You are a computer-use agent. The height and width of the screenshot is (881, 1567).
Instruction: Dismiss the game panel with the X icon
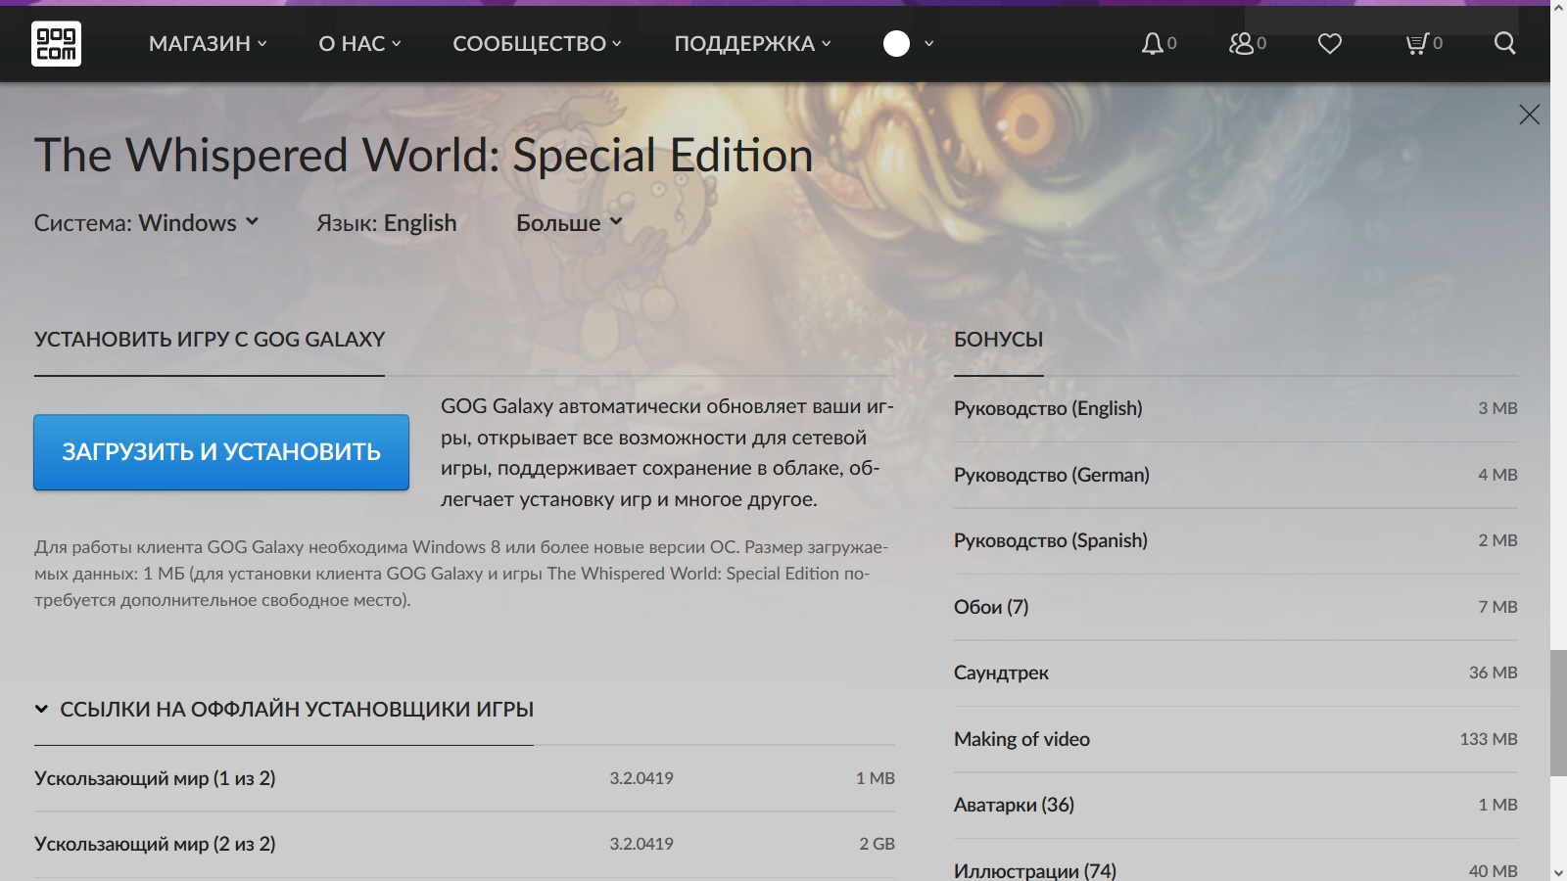coord(1529,114)
